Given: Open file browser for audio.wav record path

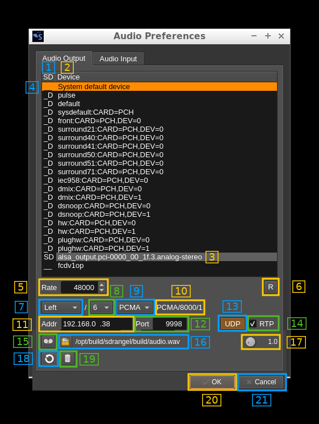Looking at the screenshot, I should [65, 342].
